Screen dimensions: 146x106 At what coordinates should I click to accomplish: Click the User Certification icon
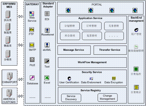(69, 79)
